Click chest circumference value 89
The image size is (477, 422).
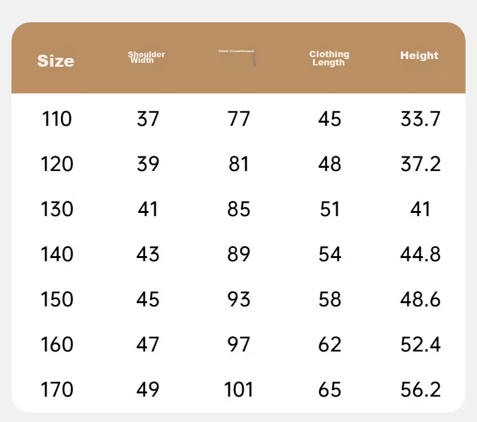click(238, 254)
